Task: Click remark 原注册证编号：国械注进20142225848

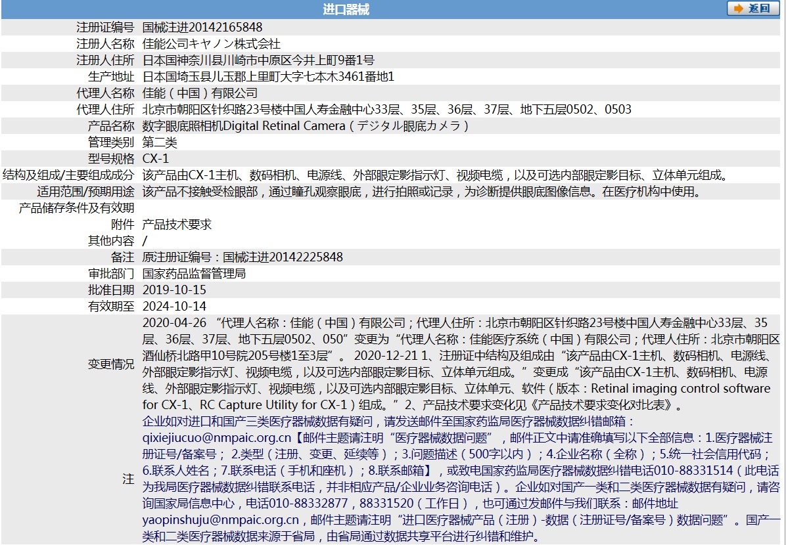Action: point(243,257)
